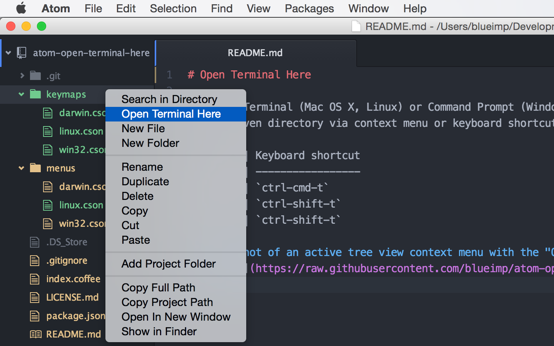Click file icon of darwin.cson under keymaps
Image resolution: width=554 pixels, height=346 pixels.
pyautogui.click(x=48, y=113)
